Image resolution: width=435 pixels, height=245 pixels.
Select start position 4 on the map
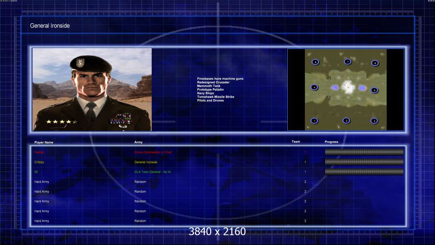(314, 87)
